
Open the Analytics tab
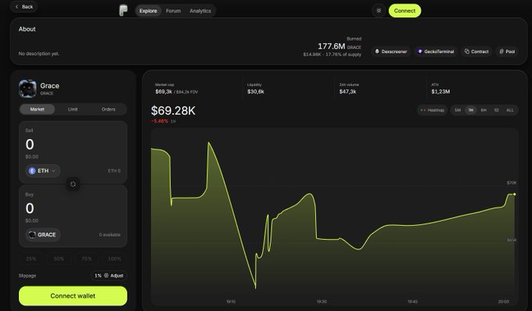click(200, 11)
